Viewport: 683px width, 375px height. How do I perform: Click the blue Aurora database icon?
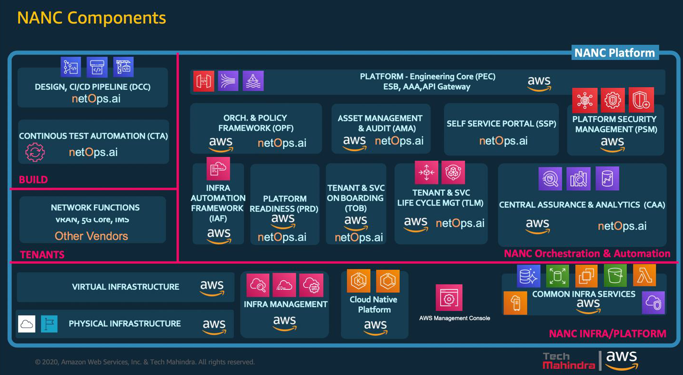coord(529,276)
